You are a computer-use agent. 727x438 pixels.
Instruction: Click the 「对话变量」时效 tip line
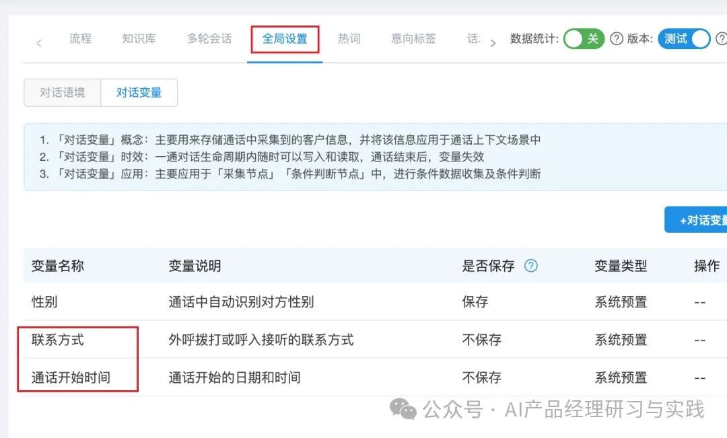[x=262, y=157]
